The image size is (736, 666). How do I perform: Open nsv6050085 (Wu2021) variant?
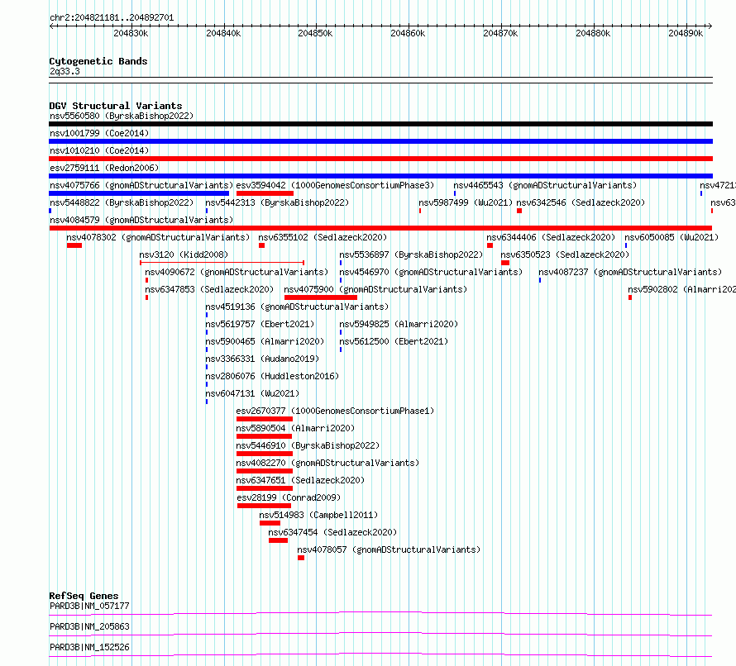(x=671, y=237)
